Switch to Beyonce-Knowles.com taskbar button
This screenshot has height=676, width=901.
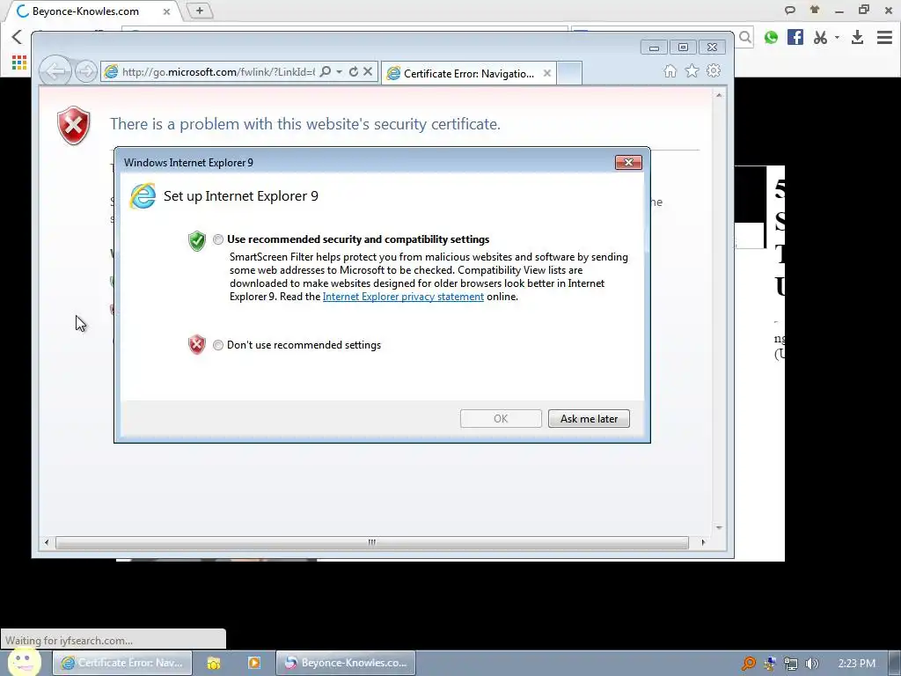pyautogui.click(x=346, y=663)
